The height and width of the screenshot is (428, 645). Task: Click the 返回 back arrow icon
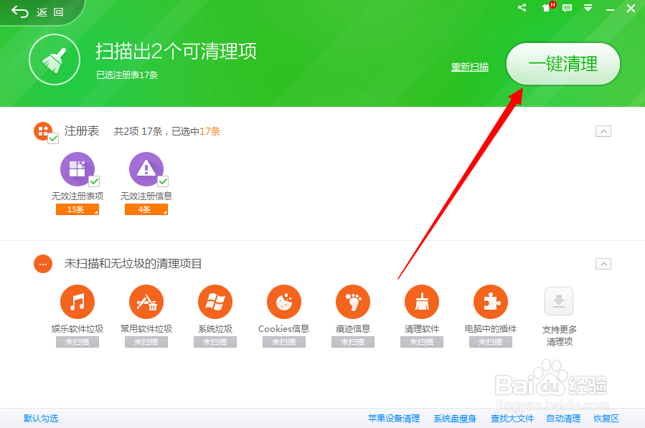click(x=20, y=12)
